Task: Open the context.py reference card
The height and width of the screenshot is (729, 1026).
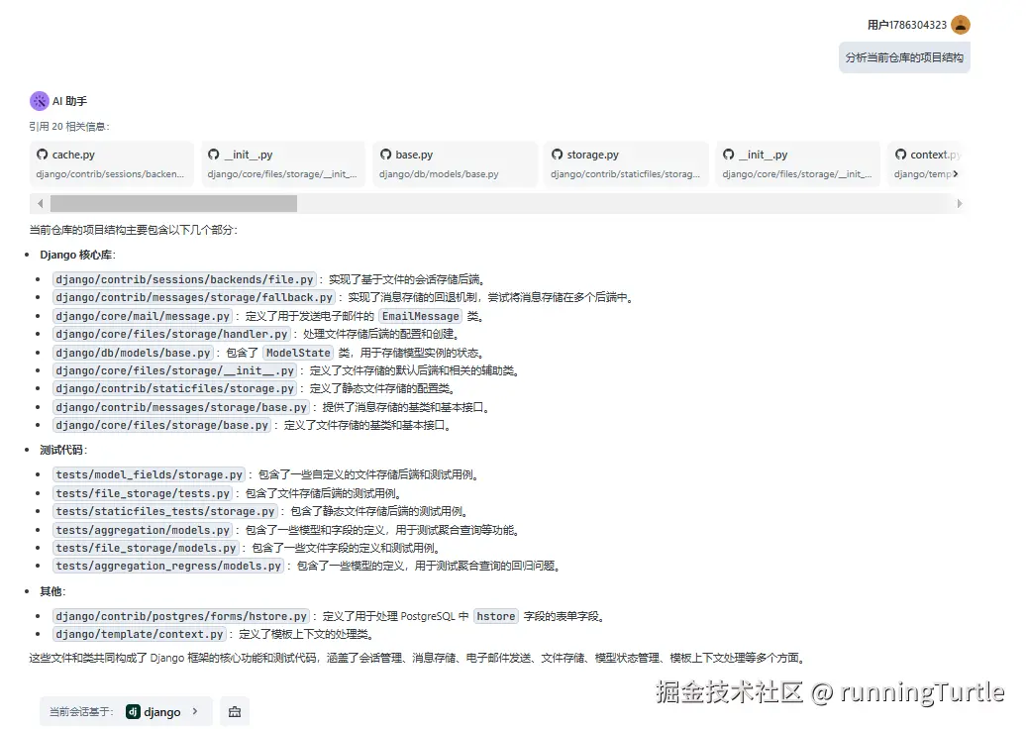Action: pos(925,163)
